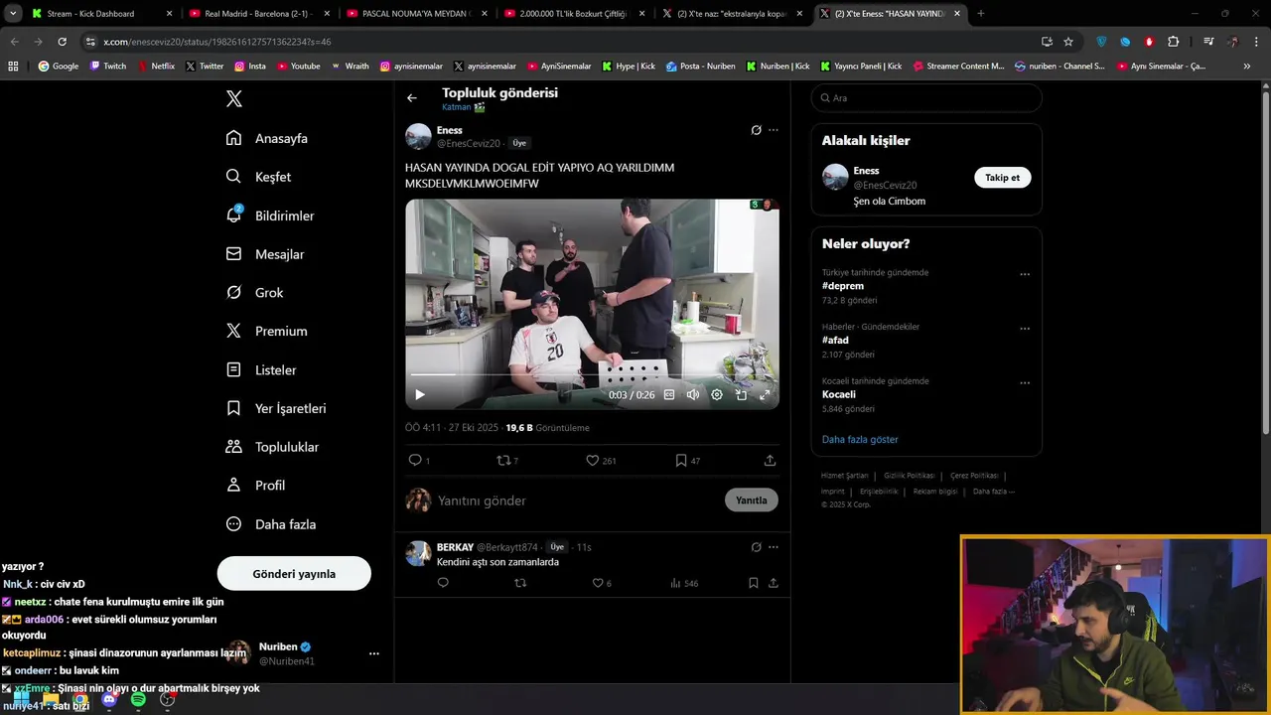Open Keşfet explore page
Image resolution: width=1271 pixels, height=715 pixels.
pos(258,177)
